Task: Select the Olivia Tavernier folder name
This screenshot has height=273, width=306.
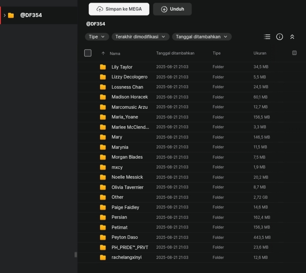Action: click(x=127, y=187)
